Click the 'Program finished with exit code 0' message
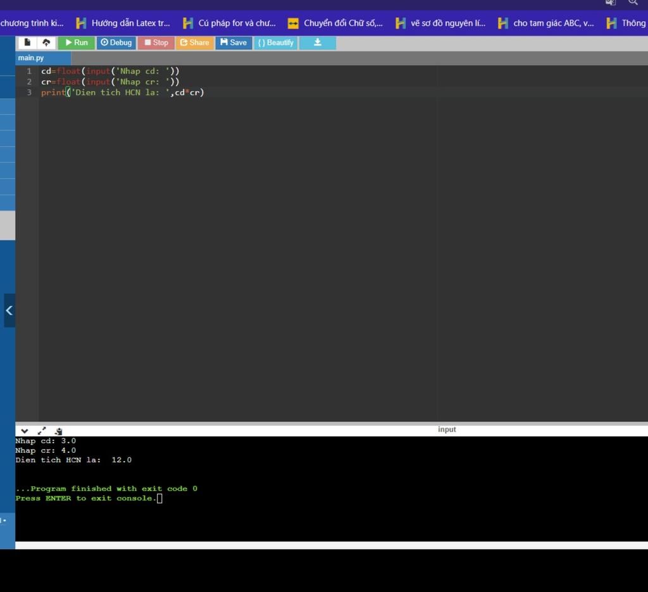 point(106,488)
